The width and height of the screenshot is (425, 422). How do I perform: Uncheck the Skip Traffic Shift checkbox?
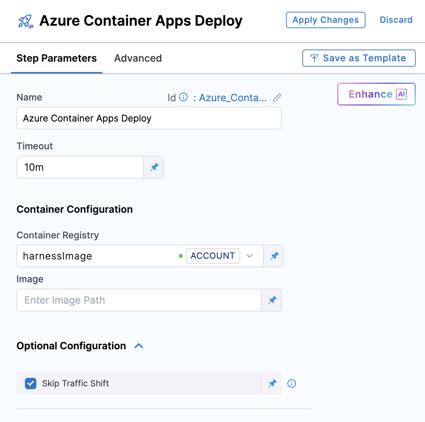(x=31, y=384)
